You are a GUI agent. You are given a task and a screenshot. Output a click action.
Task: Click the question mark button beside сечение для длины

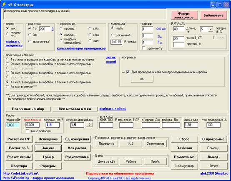click(x=89, y=125)
